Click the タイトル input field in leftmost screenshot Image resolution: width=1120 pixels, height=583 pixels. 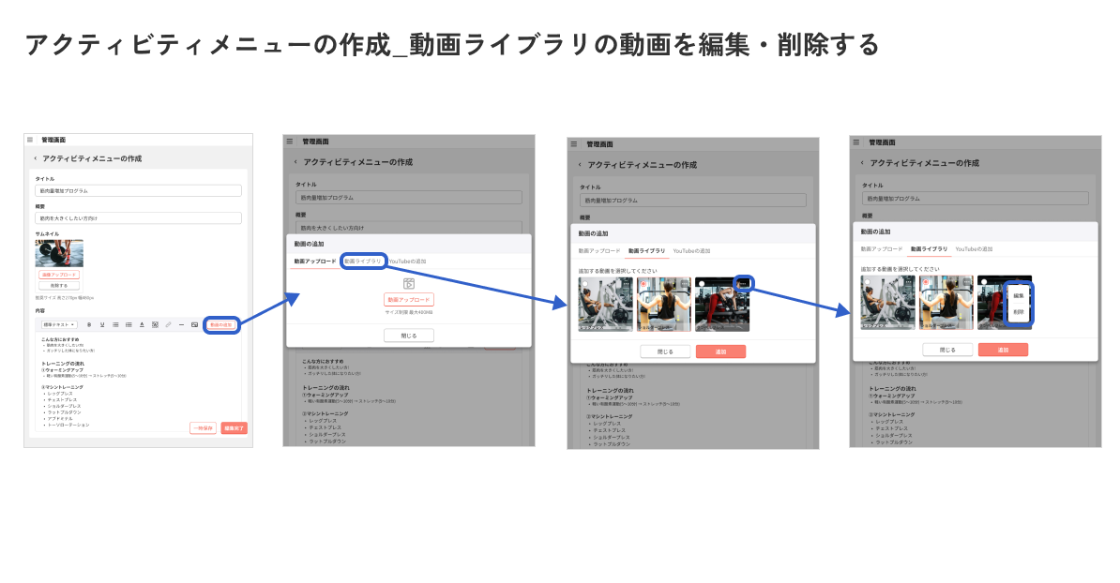138,190
